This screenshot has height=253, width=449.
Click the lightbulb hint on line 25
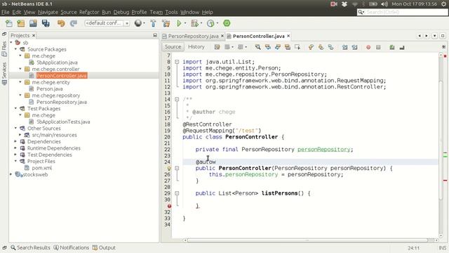[x=169, y=169]
